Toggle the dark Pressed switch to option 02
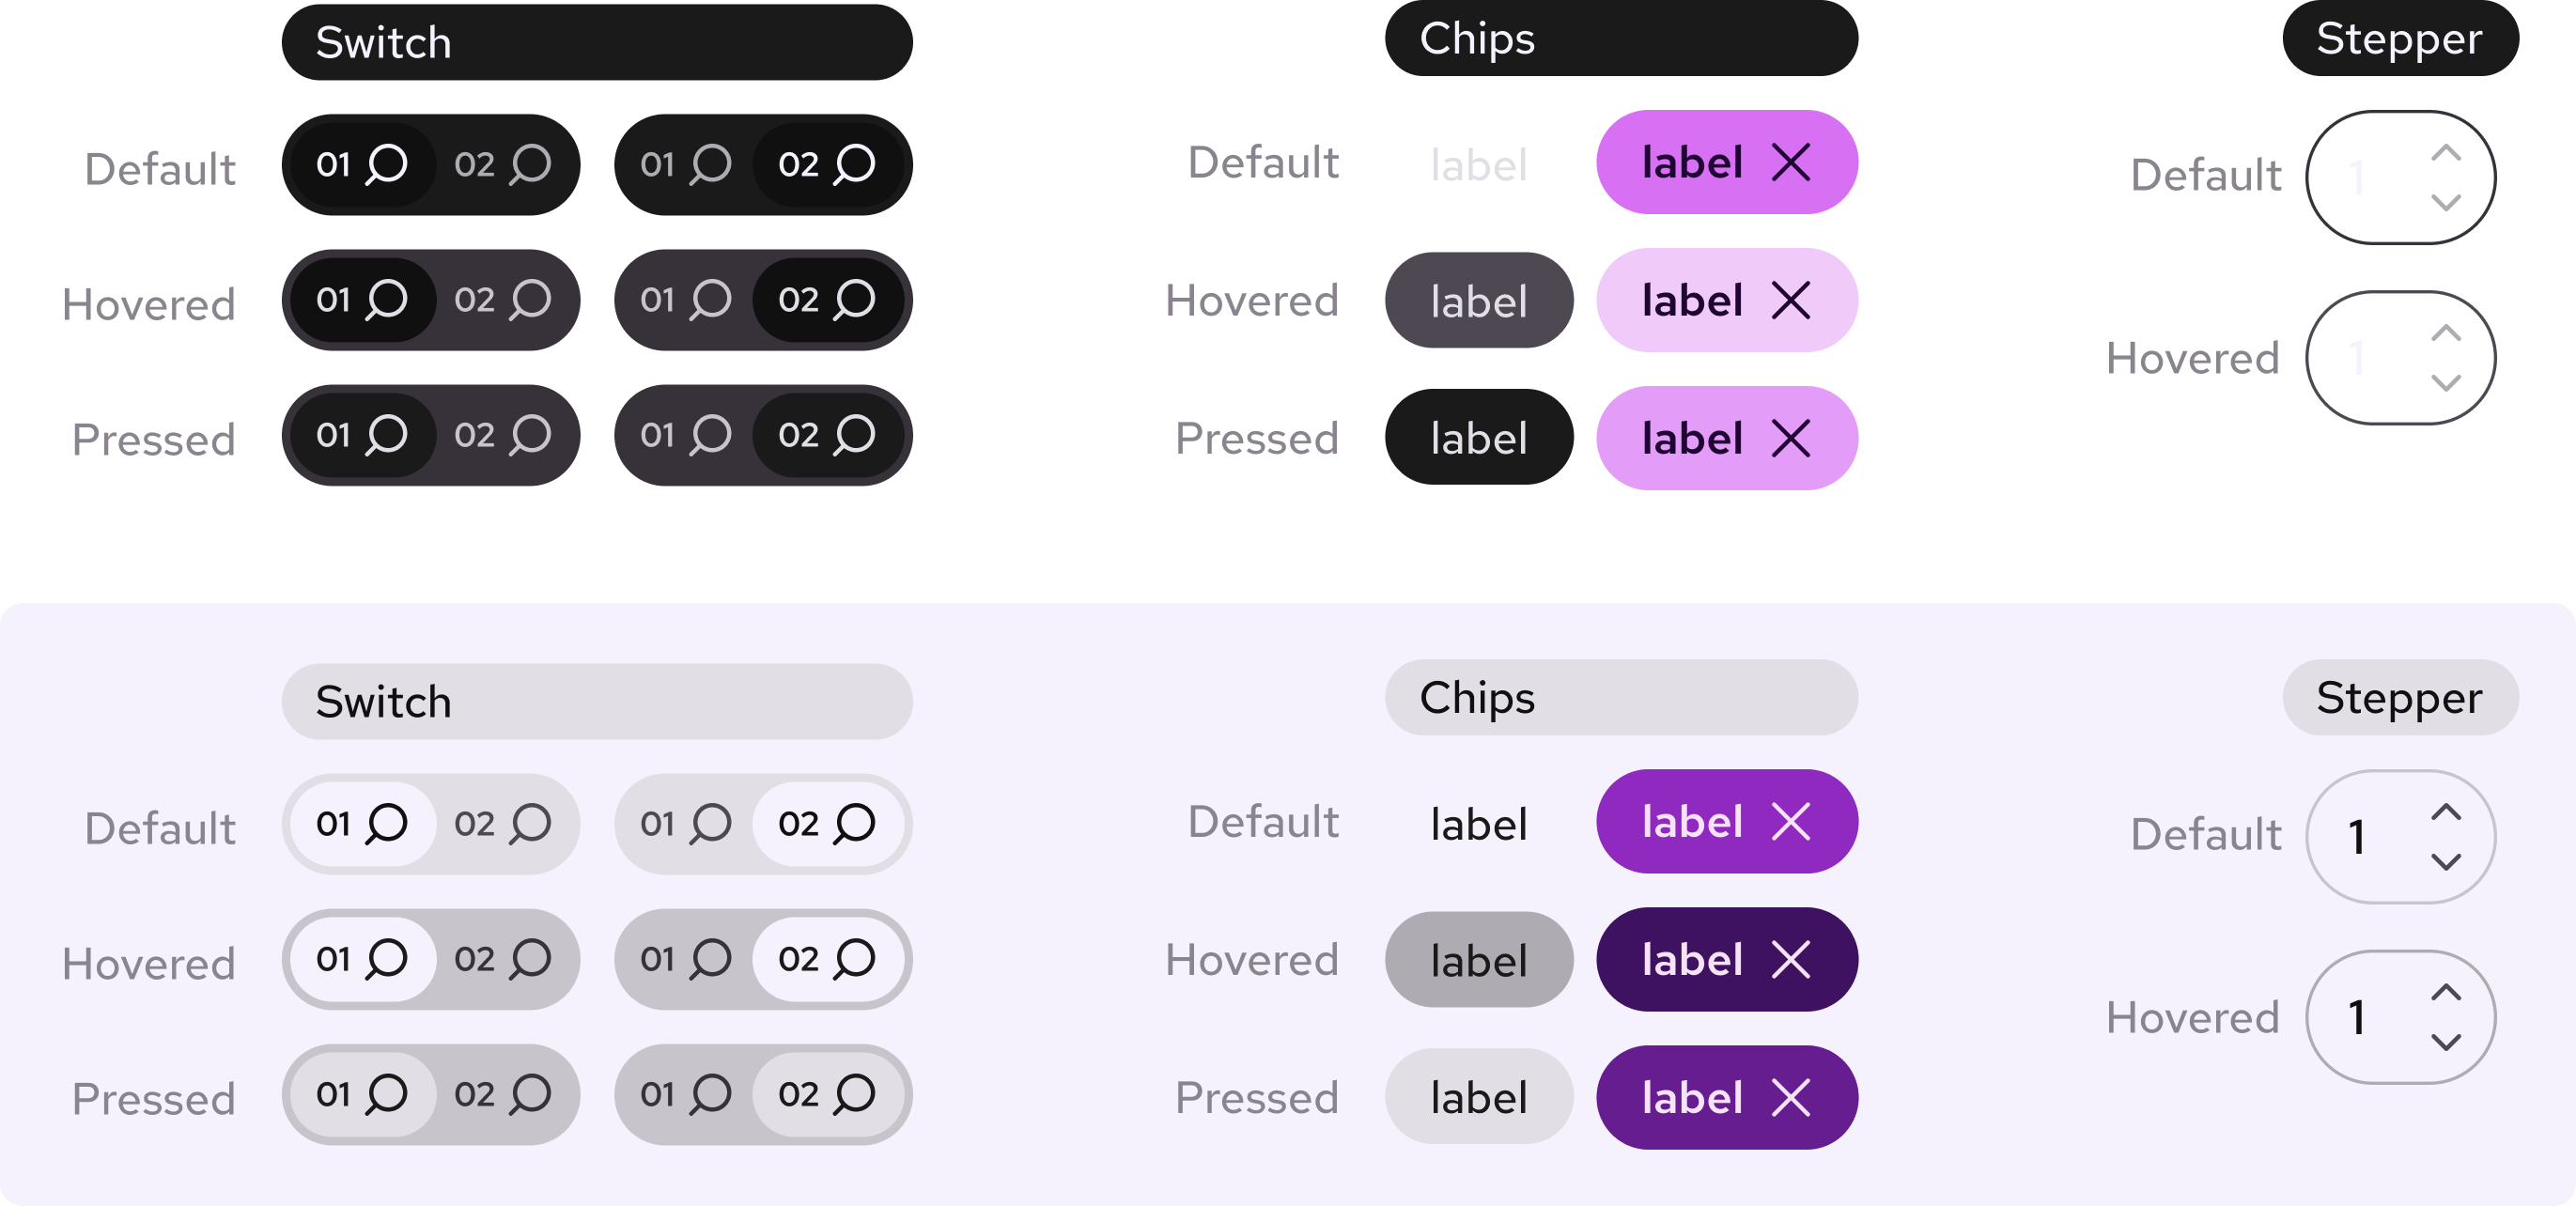This screenshot has width=2576, height=1206. coord(500,435)
